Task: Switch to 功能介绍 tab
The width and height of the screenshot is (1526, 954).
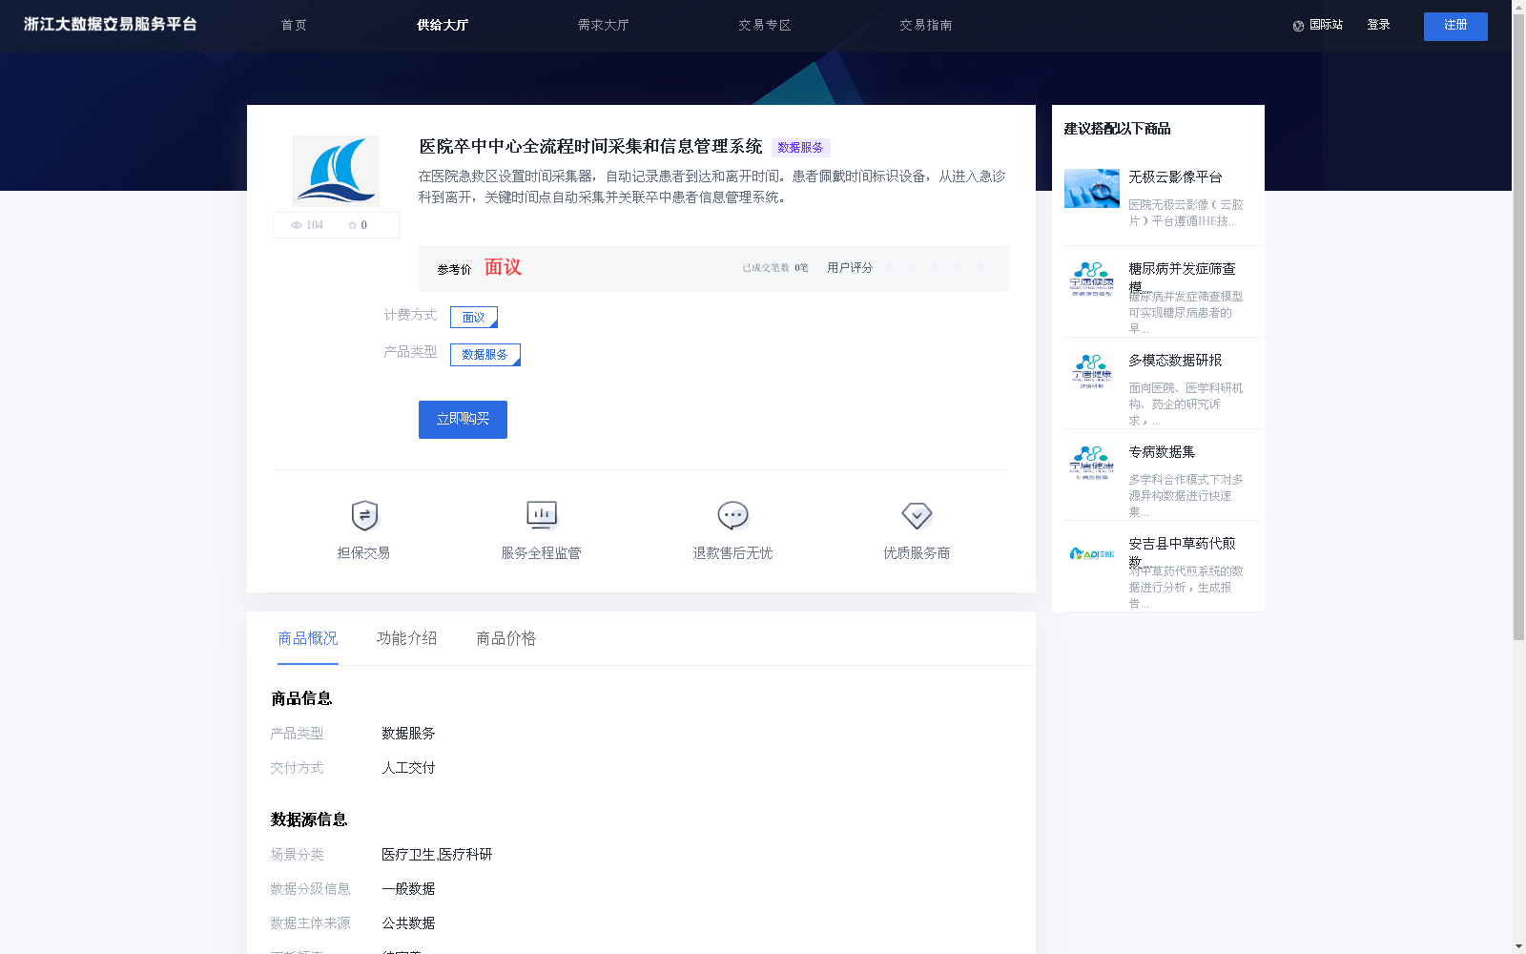Action: coord(407,638)
